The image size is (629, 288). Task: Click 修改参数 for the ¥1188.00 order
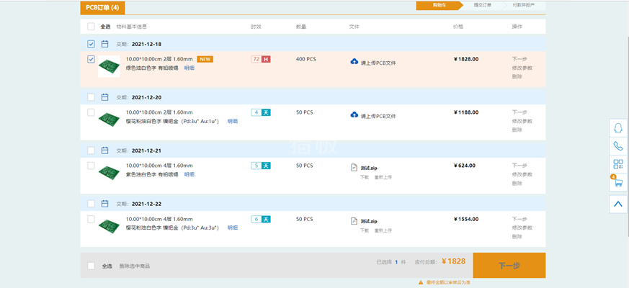point(522,121)
